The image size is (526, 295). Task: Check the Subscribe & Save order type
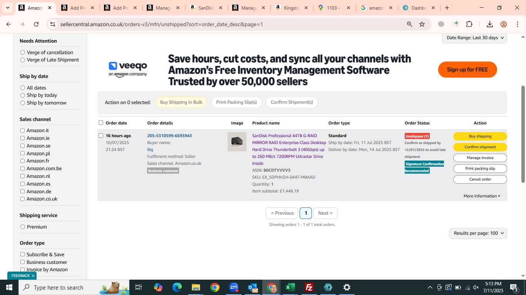click(22, 254)
